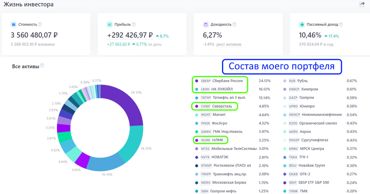Select Ростелеком (ПАО) ап legend entry
This screenshot has height=194, width=370.
click(232, 166)
